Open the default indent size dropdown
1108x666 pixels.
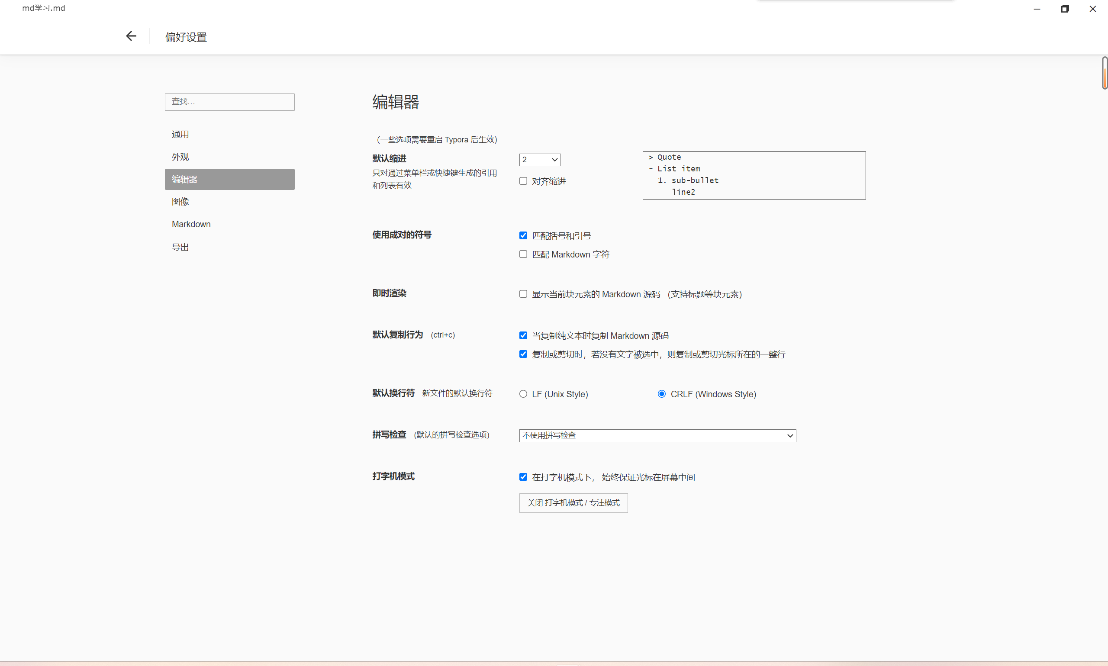[540, 160]
